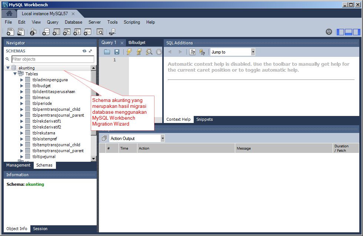Create a new SQL tab icon
The height and width of the screenshot is (236, 363).
tap(10, 32)
